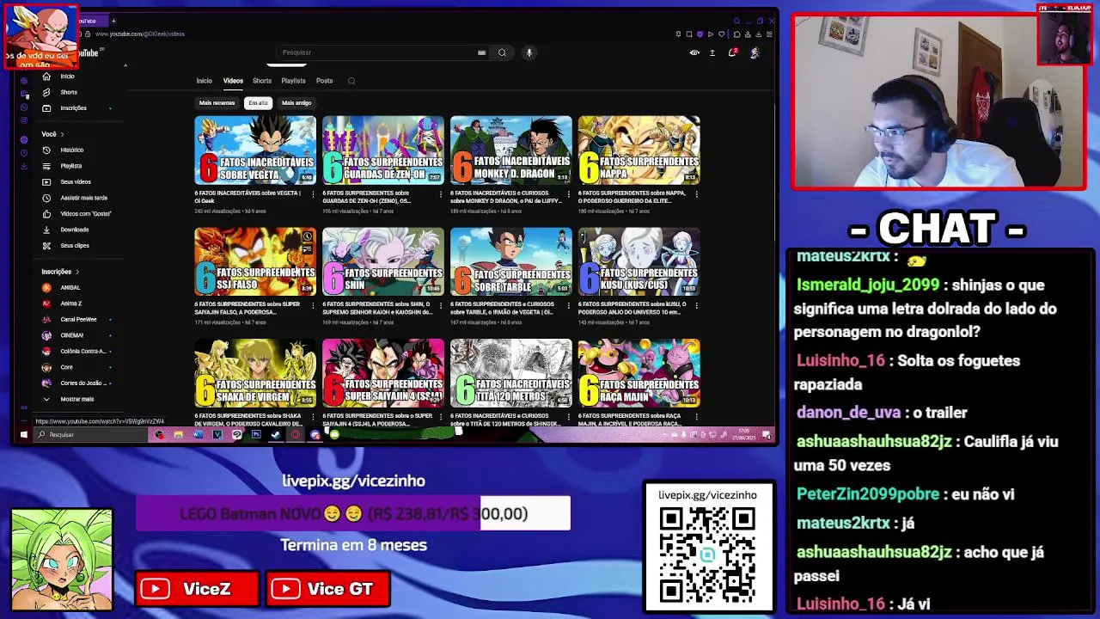This screenshot has height=619, width=1100.
Task: Open options menu for Kusu video
Action: pyautogui.click(x=696, y=305)
